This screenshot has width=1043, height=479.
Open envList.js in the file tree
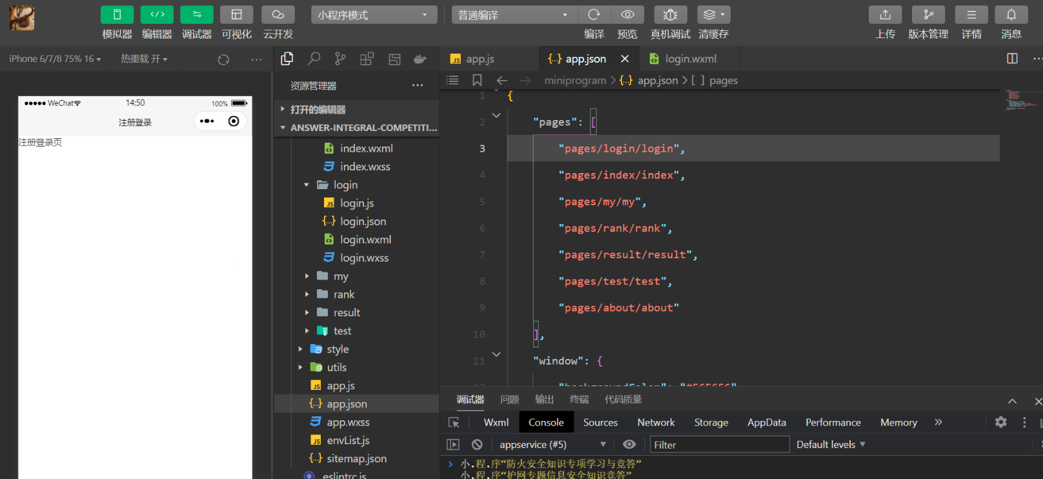[x=357, y=440]
